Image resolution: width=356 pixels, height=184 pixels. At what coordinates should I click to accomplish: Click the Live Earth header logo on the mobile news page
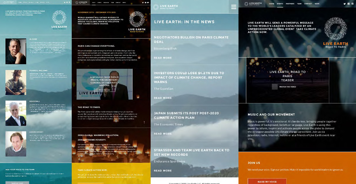(164, 7)
